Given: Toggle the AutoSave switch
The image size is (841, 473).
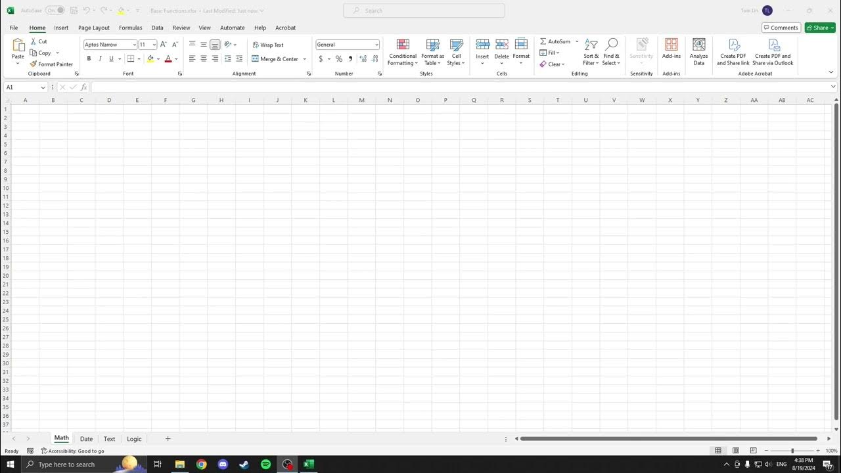Looking at the screenshot, I should click(x=55, y=11).
